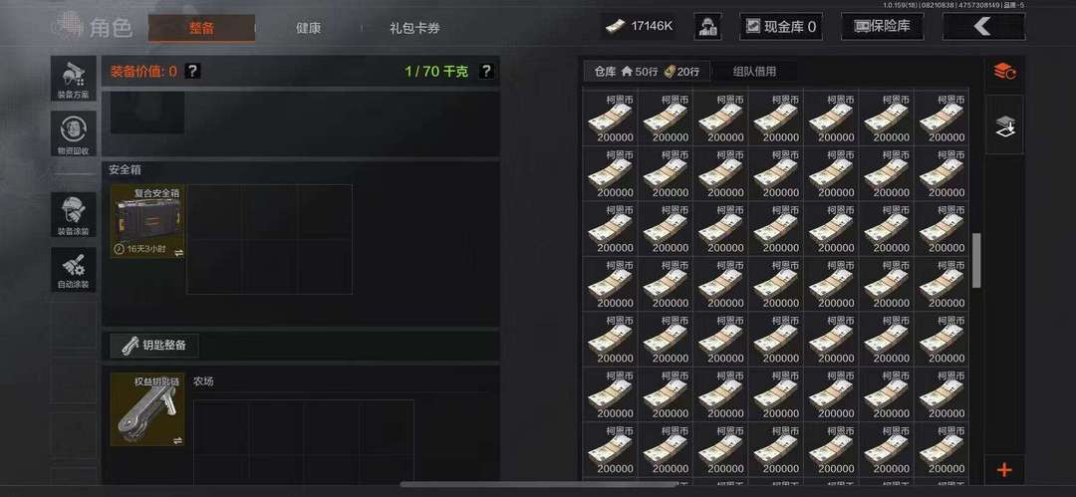Image resolution: width=1076 pixels, height=497 pixels.
Task: Open the 物资回收 recycle icon
Action: 74,133
